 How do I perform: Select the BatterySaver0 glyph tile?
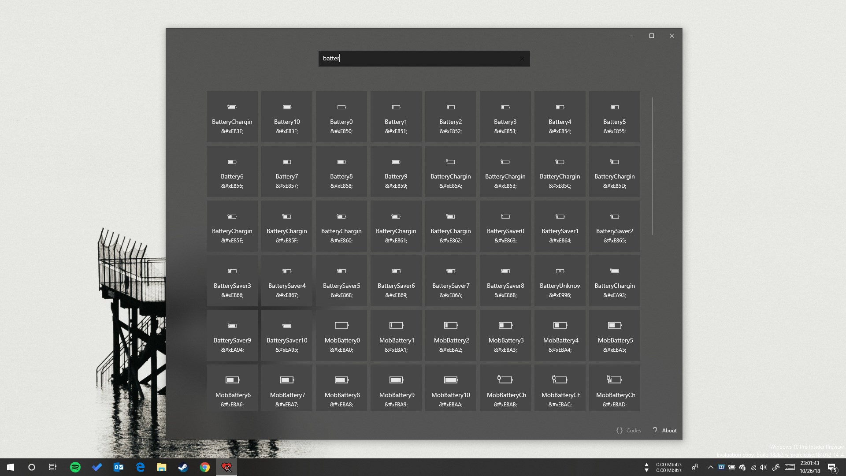pyautogui.click(x=505, y=226)
